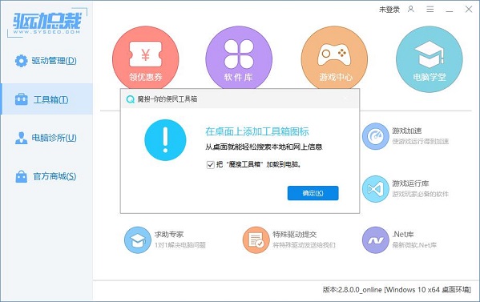Click the 使游戏运行得到加速 description
The width and height of the screenshot is (480, 302).
pyautogui.click(x=421, y=141)
